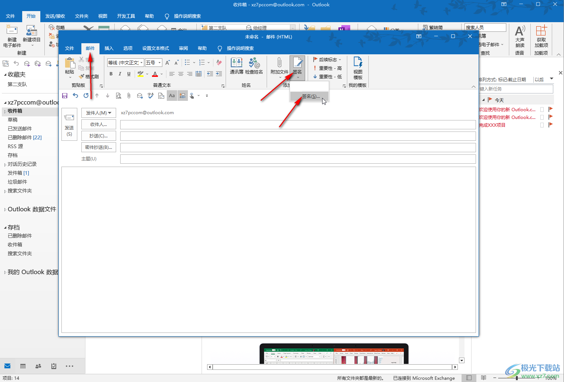Viewport: 564px width, 382px height.
Task: Click Read Aloud (大声朗读) in main window
Action: tap(520, 36)
